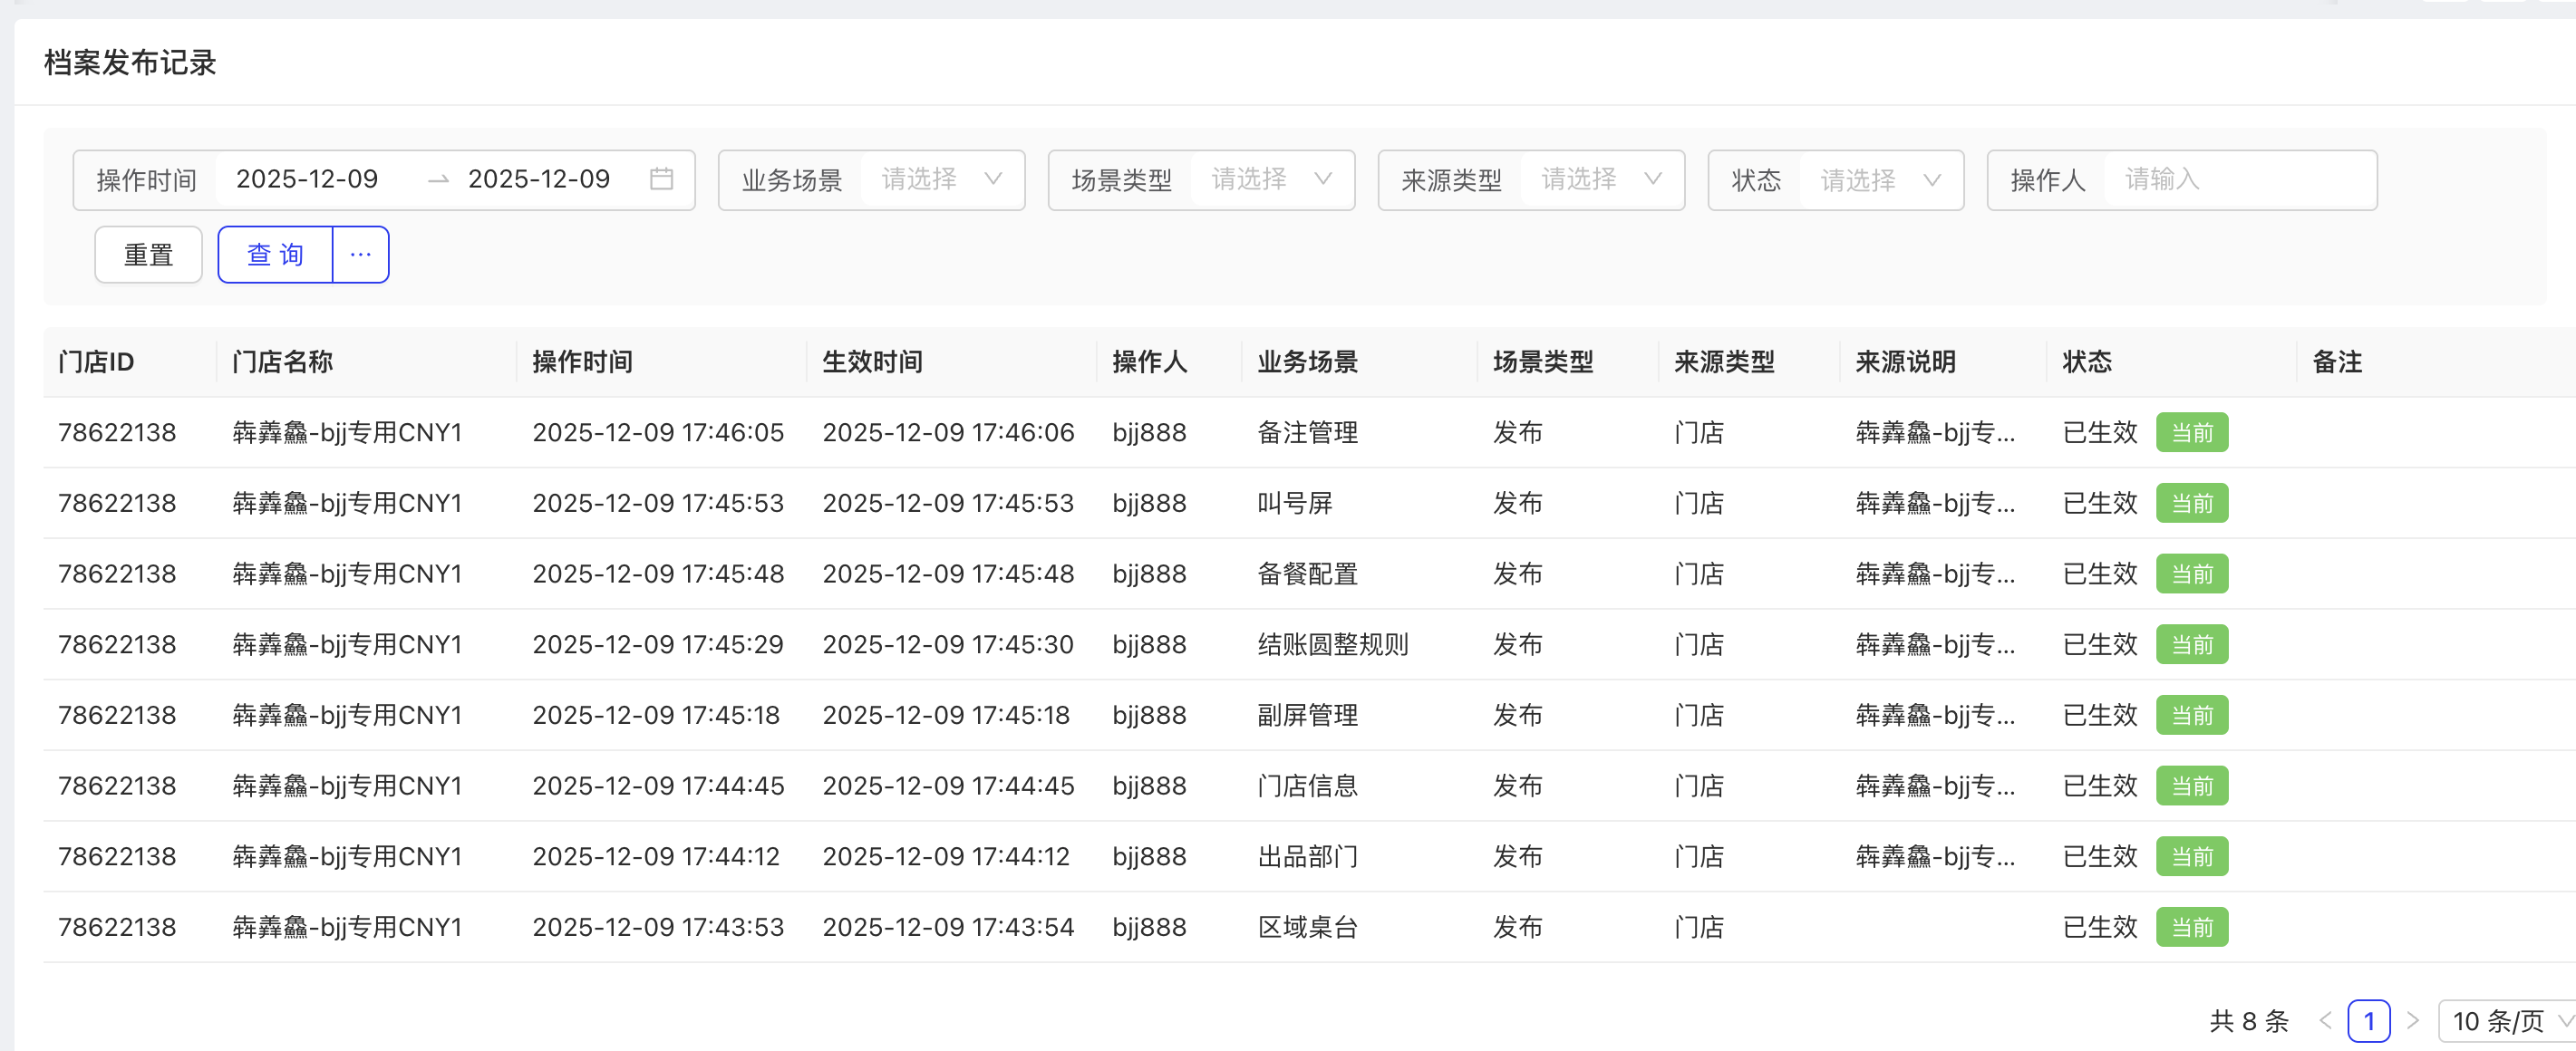Click the calendar icon in date range
This screenshot has height=1051, width=2576.
tap(661, 179)
